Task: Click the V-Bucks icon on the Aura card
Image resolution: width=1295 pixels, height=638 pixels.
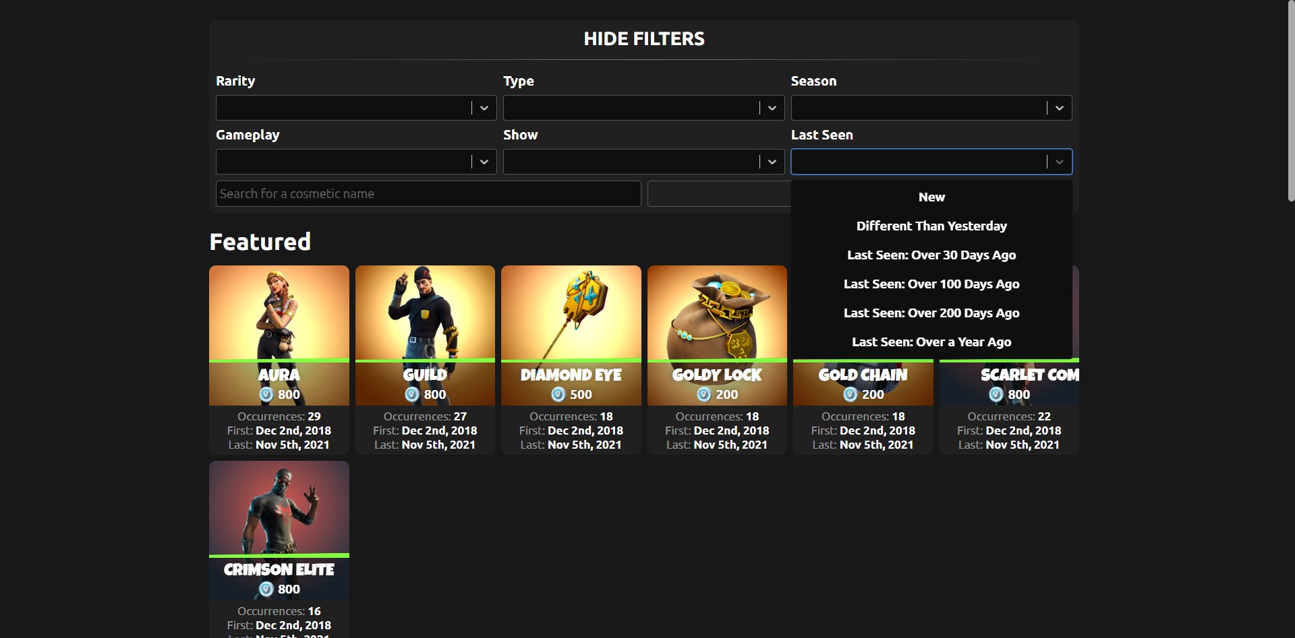Action: tap(266, 394)
